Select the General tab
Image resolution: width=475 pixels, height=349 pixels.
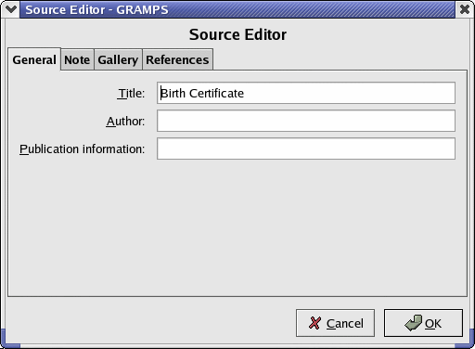[x=34, y=59]
